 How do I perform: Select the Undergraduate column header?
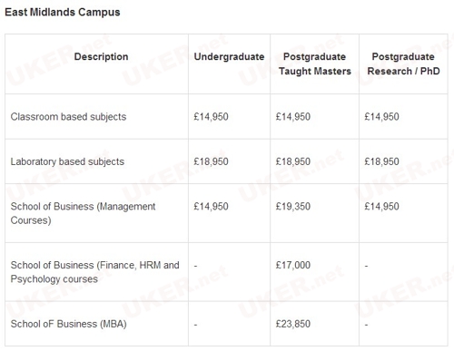pyautogui.click(x=229, y=56)
